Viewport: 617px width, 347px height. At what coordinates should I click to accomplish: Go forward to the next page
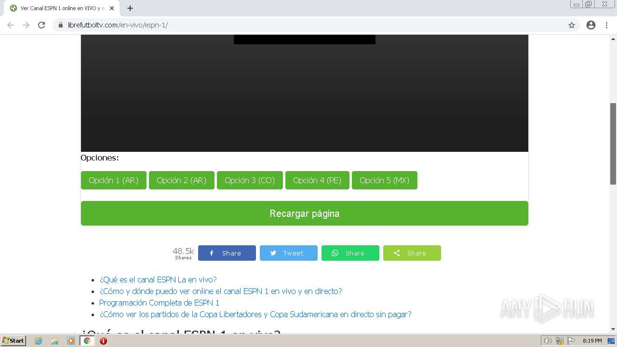(26, 25)
